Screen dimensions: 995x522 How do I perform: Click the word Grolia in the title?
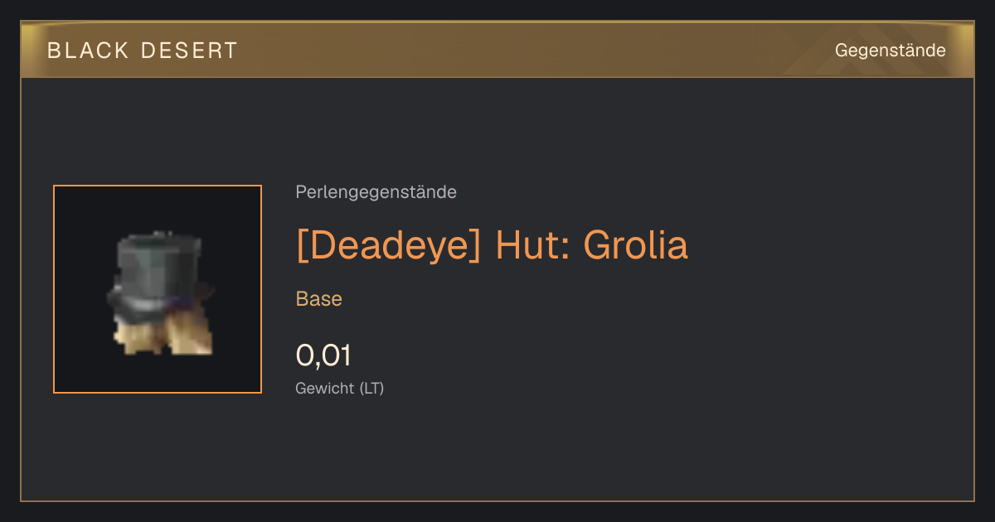click(x=635, y=245)
